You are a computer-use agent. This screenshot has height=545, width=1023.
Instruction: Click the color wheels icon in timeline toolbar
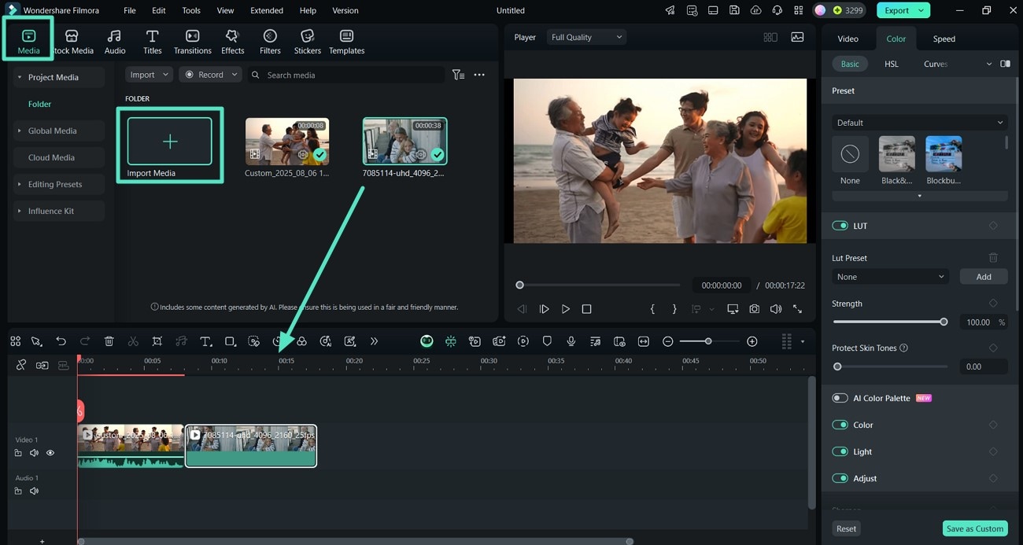click(x=301, y=341)
